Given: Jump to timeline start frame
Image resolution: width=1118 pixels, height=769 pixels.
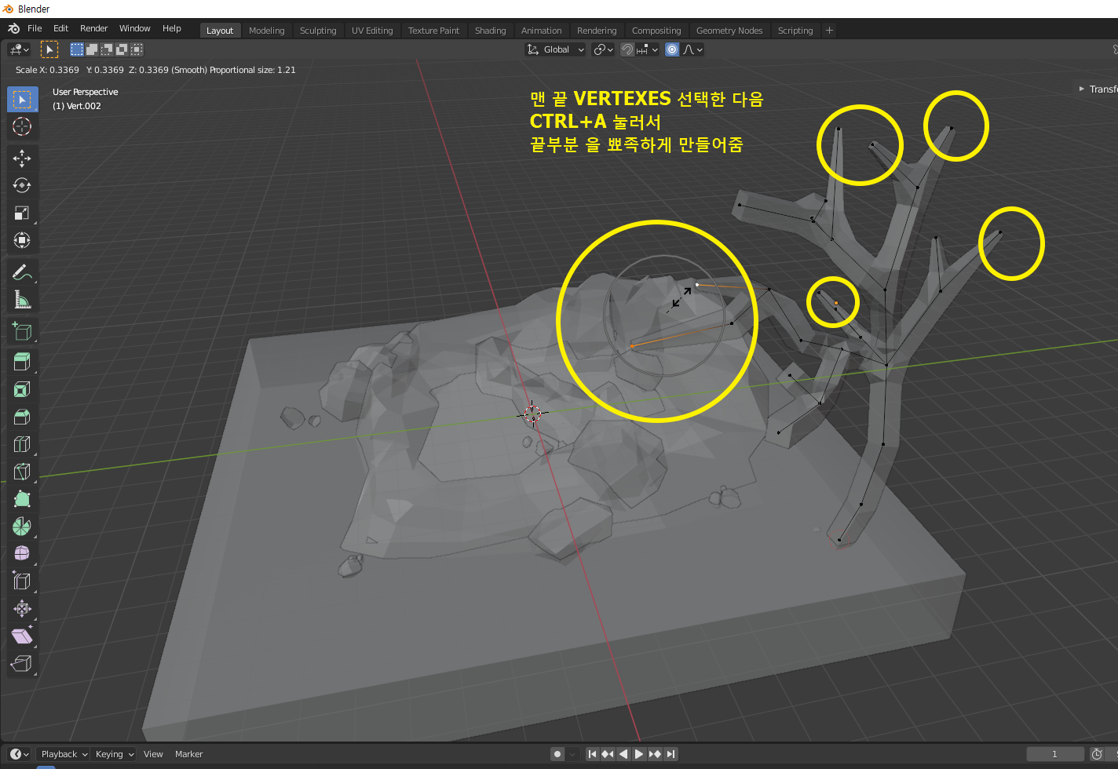Looking at the screenshot, I should (x=593, y=754).
